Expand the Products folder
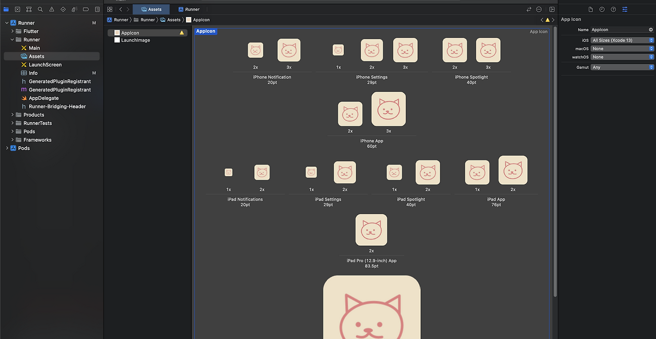 [x=12, y=115]
